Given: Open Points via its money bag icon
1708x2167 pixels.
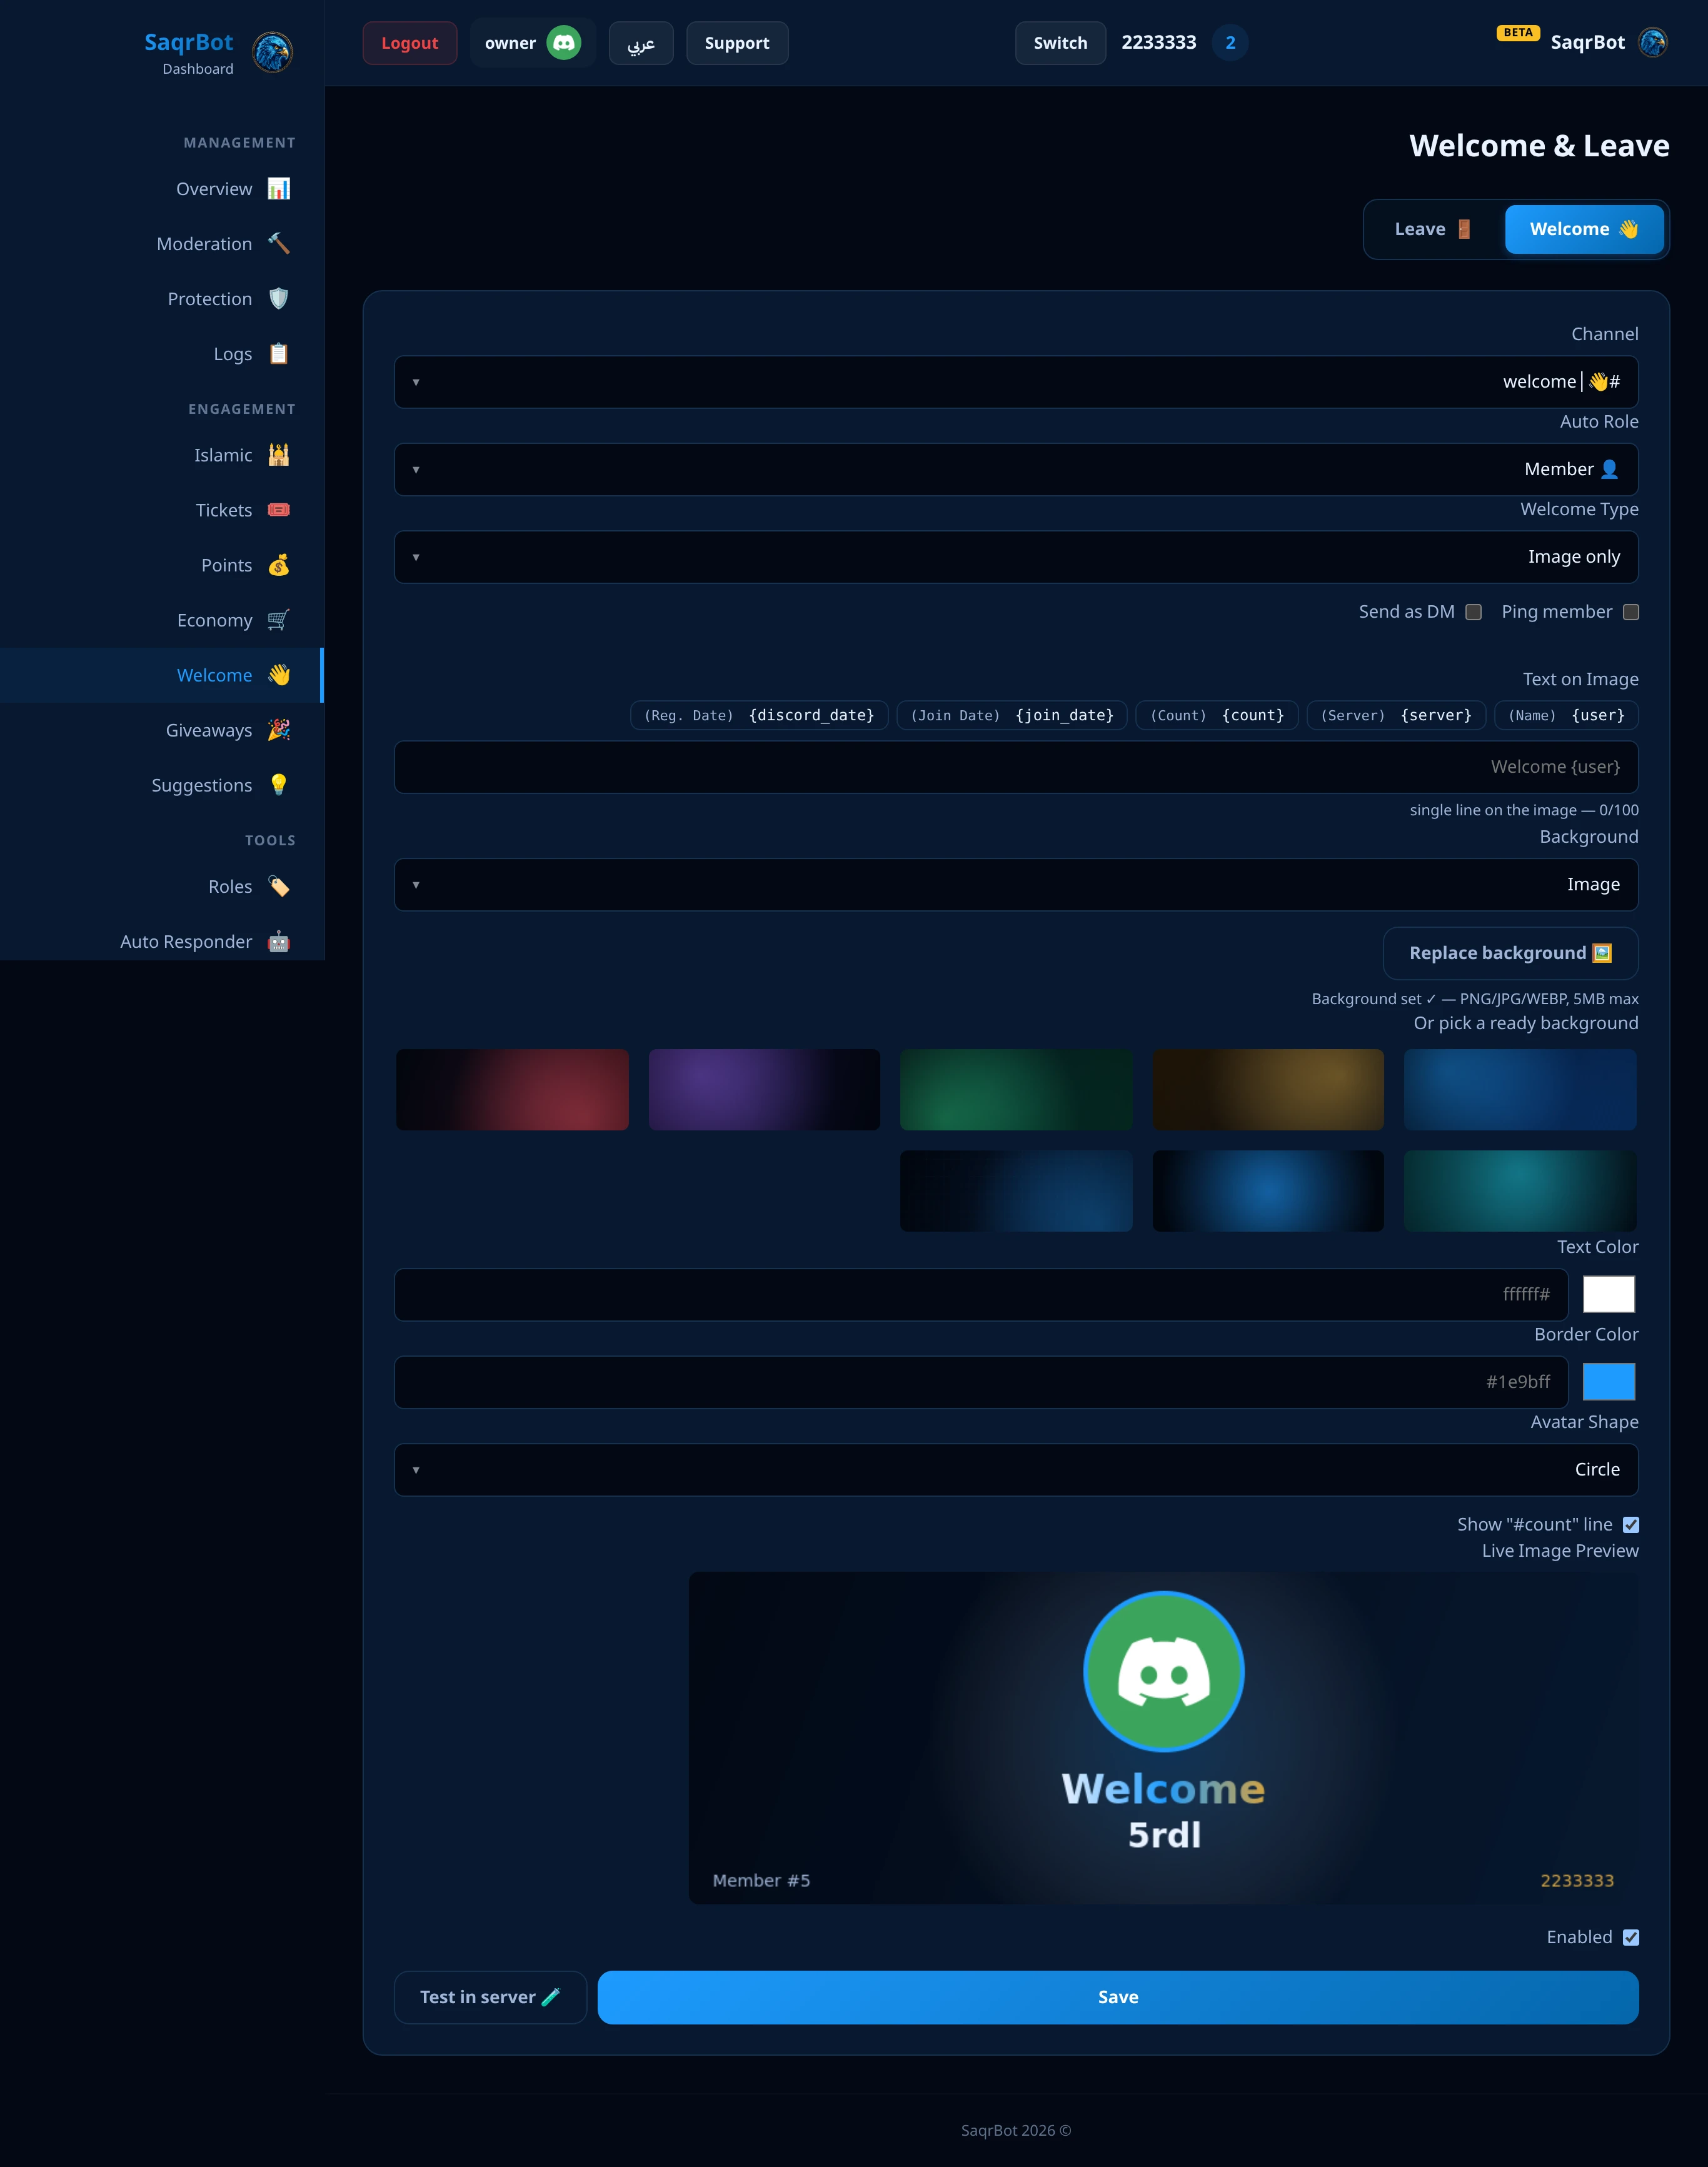Looking at the screenshot, I should [279, 565].
